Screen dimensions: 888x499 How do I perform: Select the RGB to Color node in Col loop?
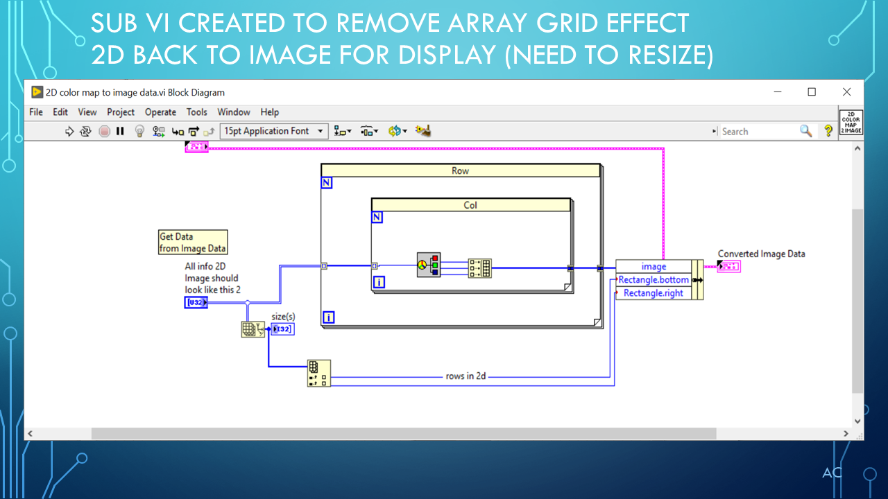pos(429,265)
